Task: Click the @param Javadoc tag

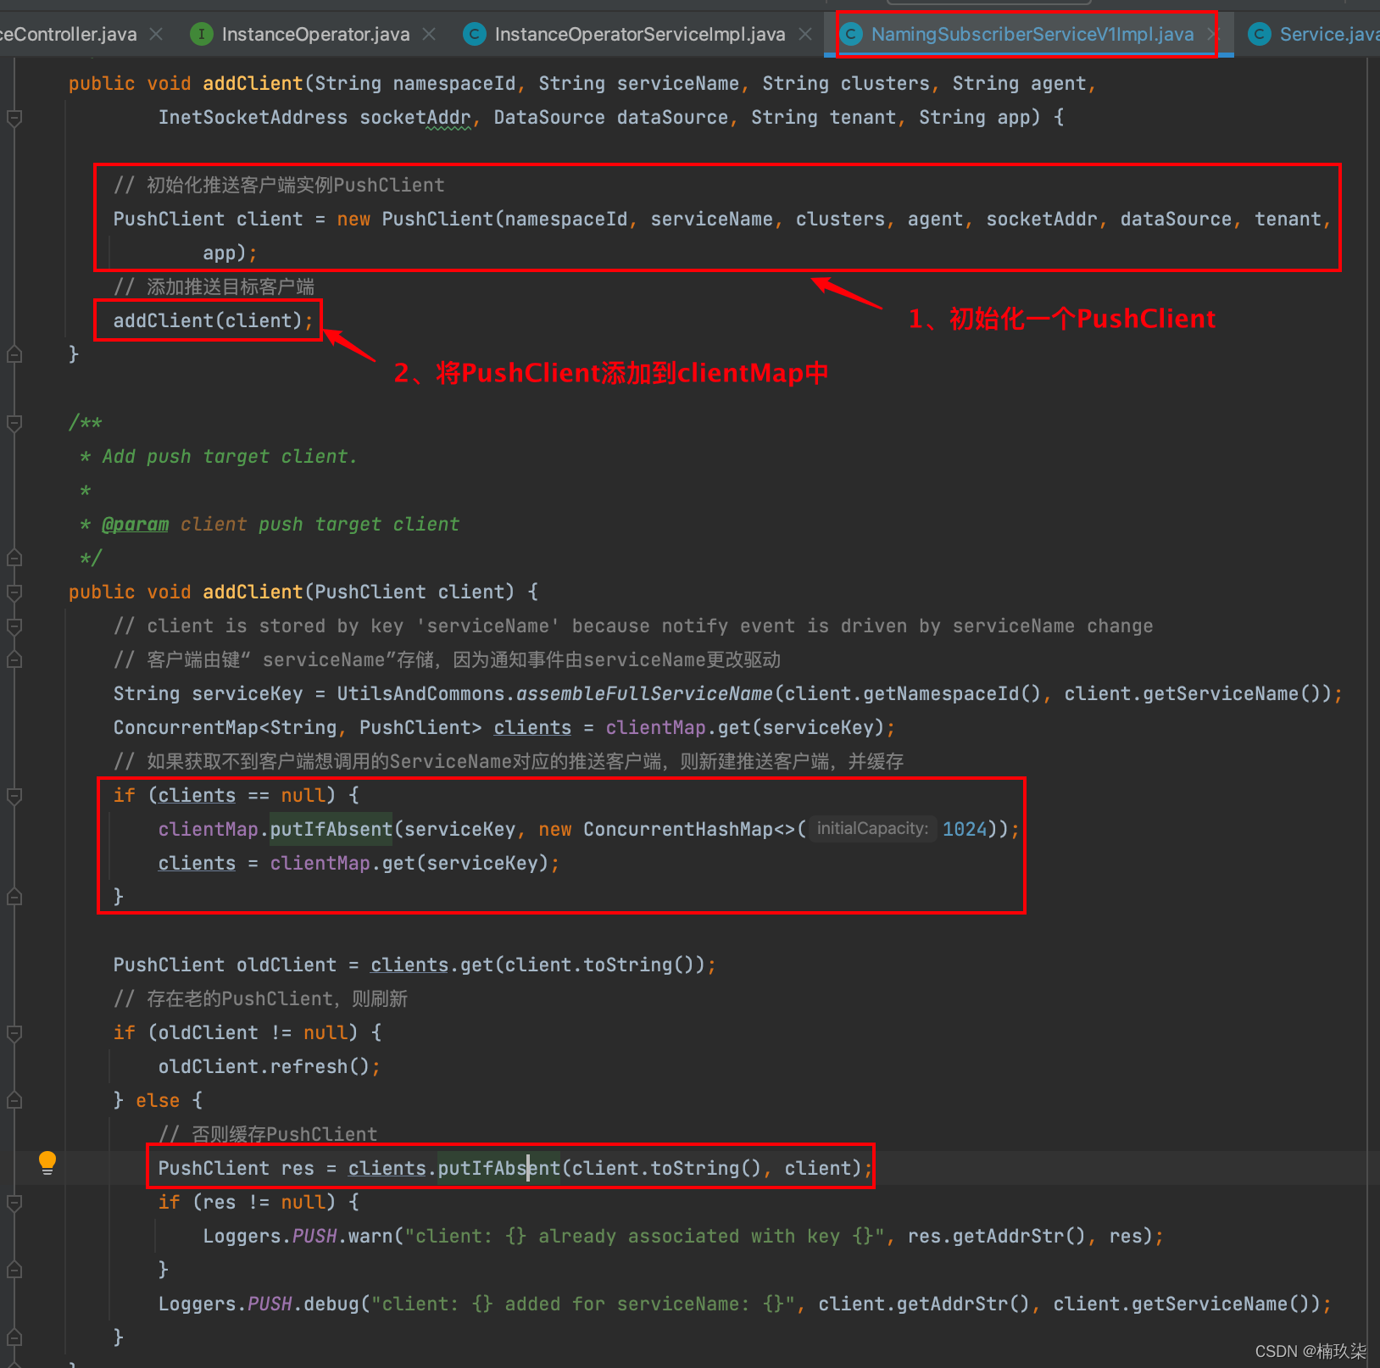Action: coord(135,524)
